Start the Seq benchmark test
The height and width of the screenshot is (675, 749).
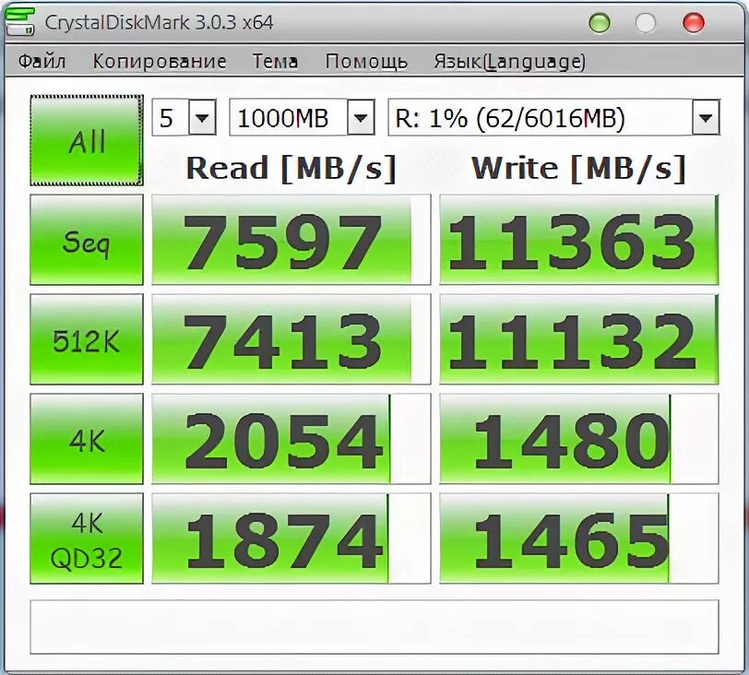coord(87,240)
